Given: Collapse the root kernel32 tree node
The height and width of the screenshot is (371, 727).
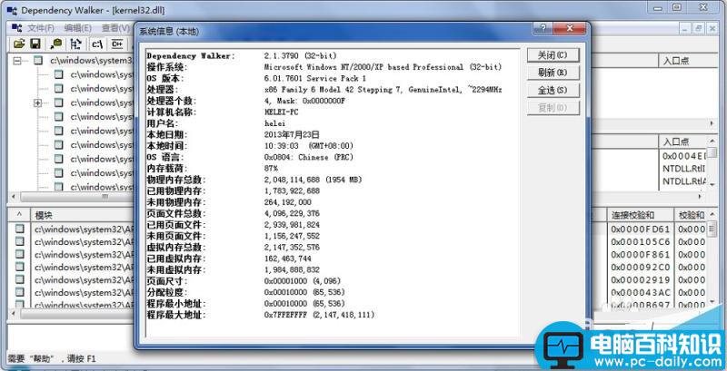Looking at the screenshot, I should tap(17, 62).
